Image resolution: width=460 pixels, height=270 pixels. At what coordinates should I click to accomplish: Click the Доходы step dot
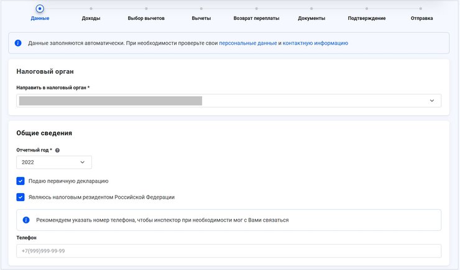[x=91, y=9]
